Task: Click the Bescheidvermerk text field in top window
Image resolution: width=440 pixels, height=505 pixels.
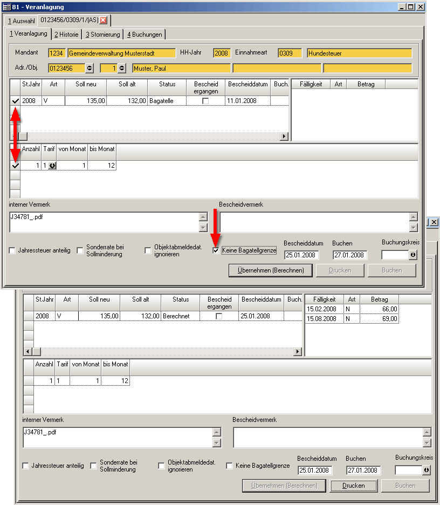Action: coord(313,221)
